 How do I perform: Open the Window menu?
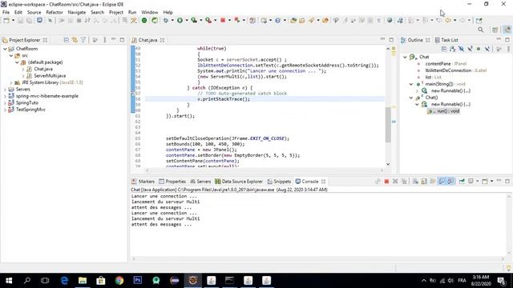[150, 13]
